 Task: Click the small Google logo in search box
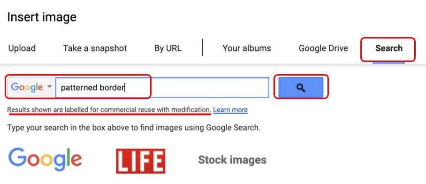[27, 87]
